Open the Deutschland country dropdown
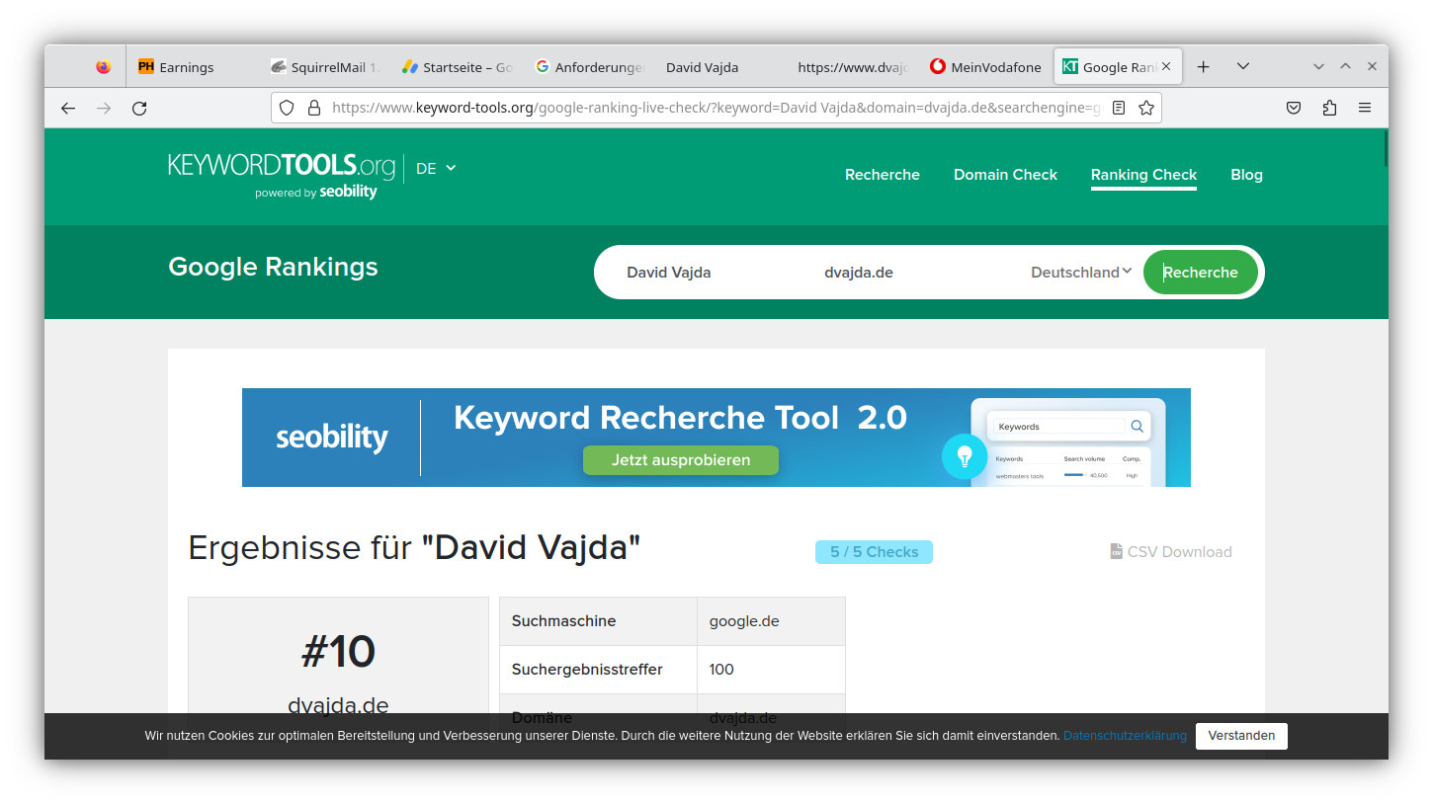 point(1080,273)
